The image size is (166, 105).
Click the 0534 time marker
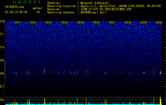[x=65, y=23]
